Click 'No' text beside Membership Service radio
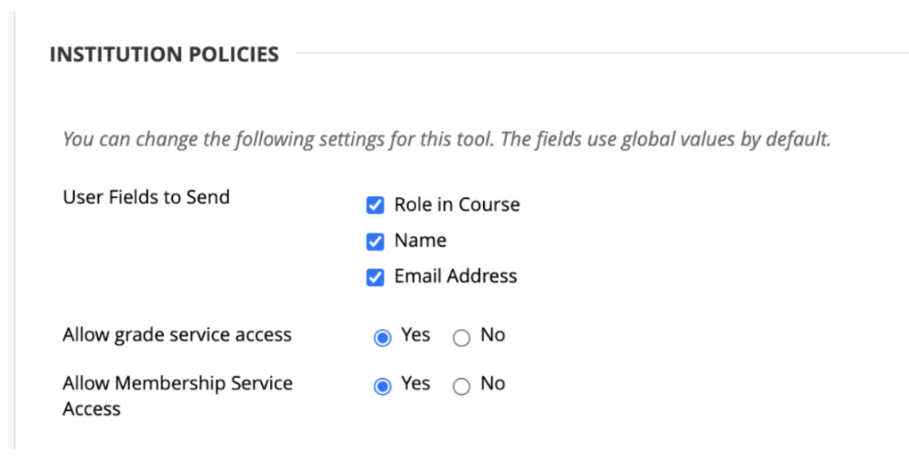The width and height of the screenshot is (909, 476). (493, 383)
